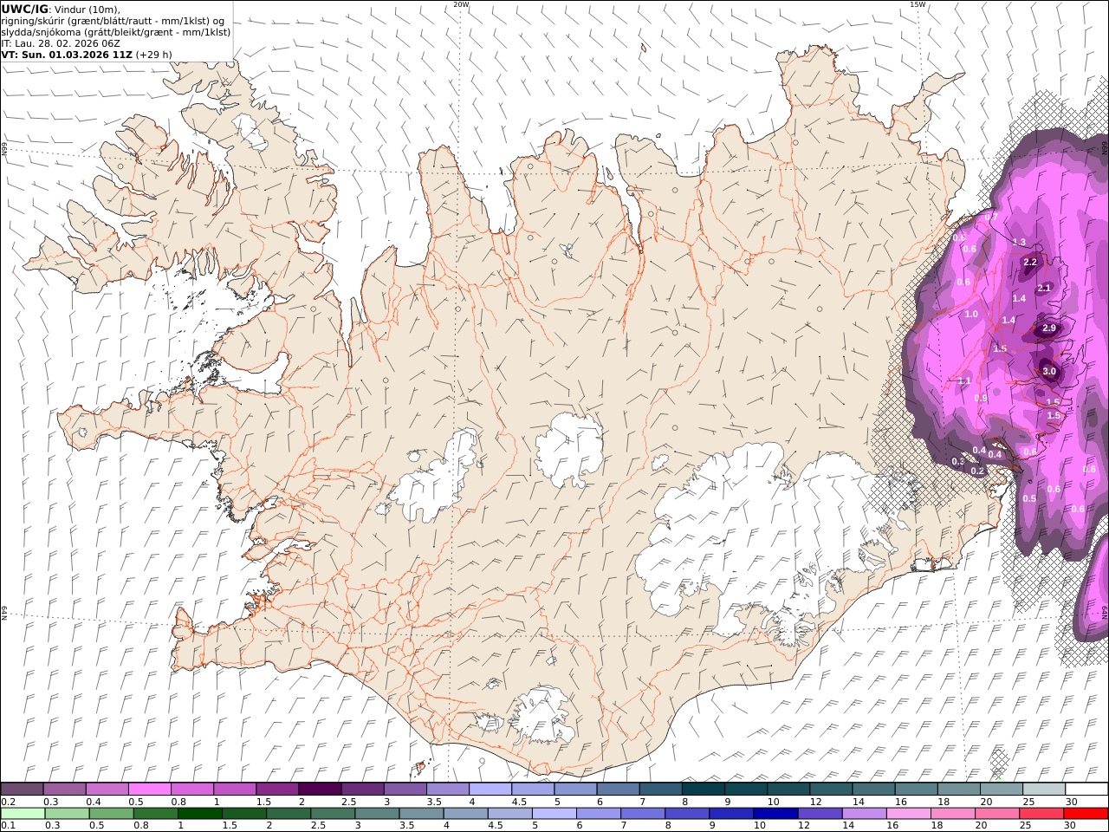Viewport: 1109px width, 832px height.
Task: Click the bright pink 0.5 snow legend swatch
Action: (149, 789)
